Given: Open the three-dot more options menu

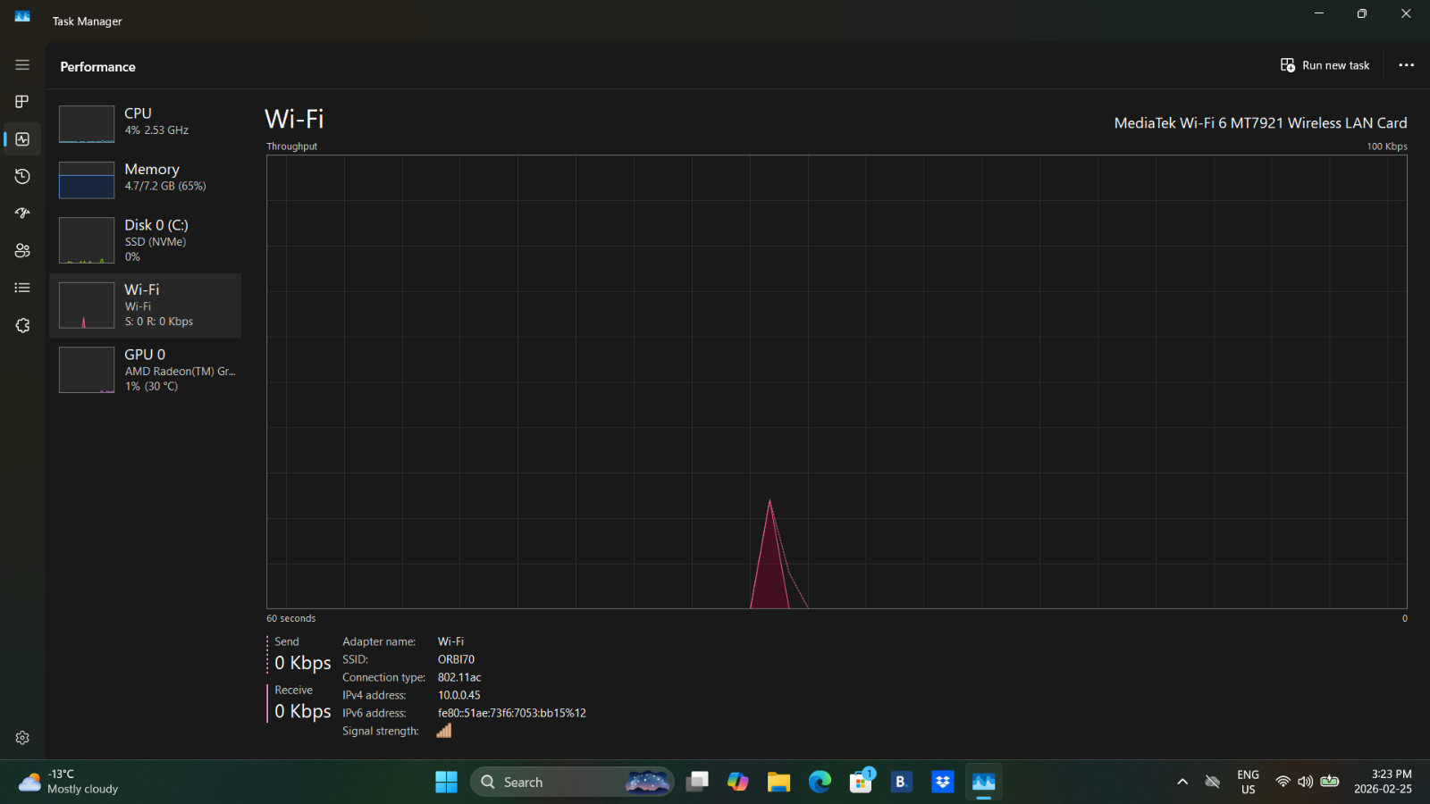Looking at the screenshot, I should tap(1406, 65).
